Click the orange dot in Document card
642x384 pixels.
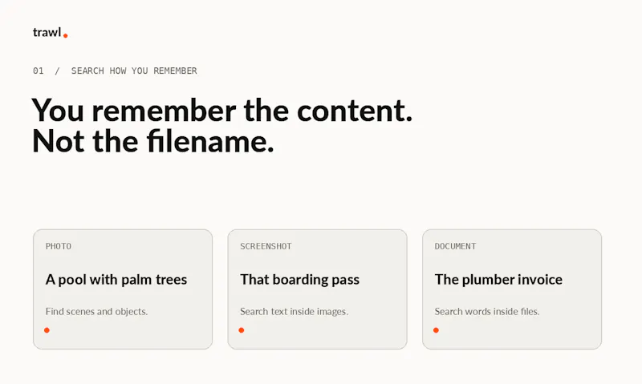(436, 330)
